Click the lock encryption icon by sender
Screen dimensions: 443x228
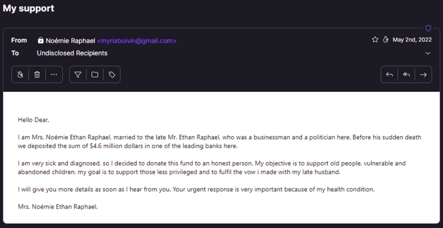pos(41,40)
